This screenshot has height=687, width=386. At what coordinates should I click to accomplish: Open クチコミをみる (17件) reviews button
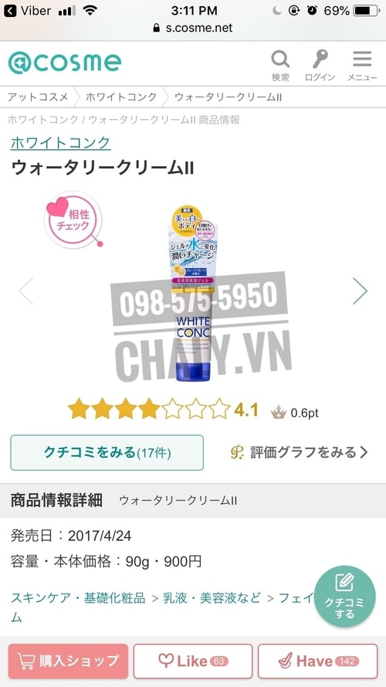(107, 453)
